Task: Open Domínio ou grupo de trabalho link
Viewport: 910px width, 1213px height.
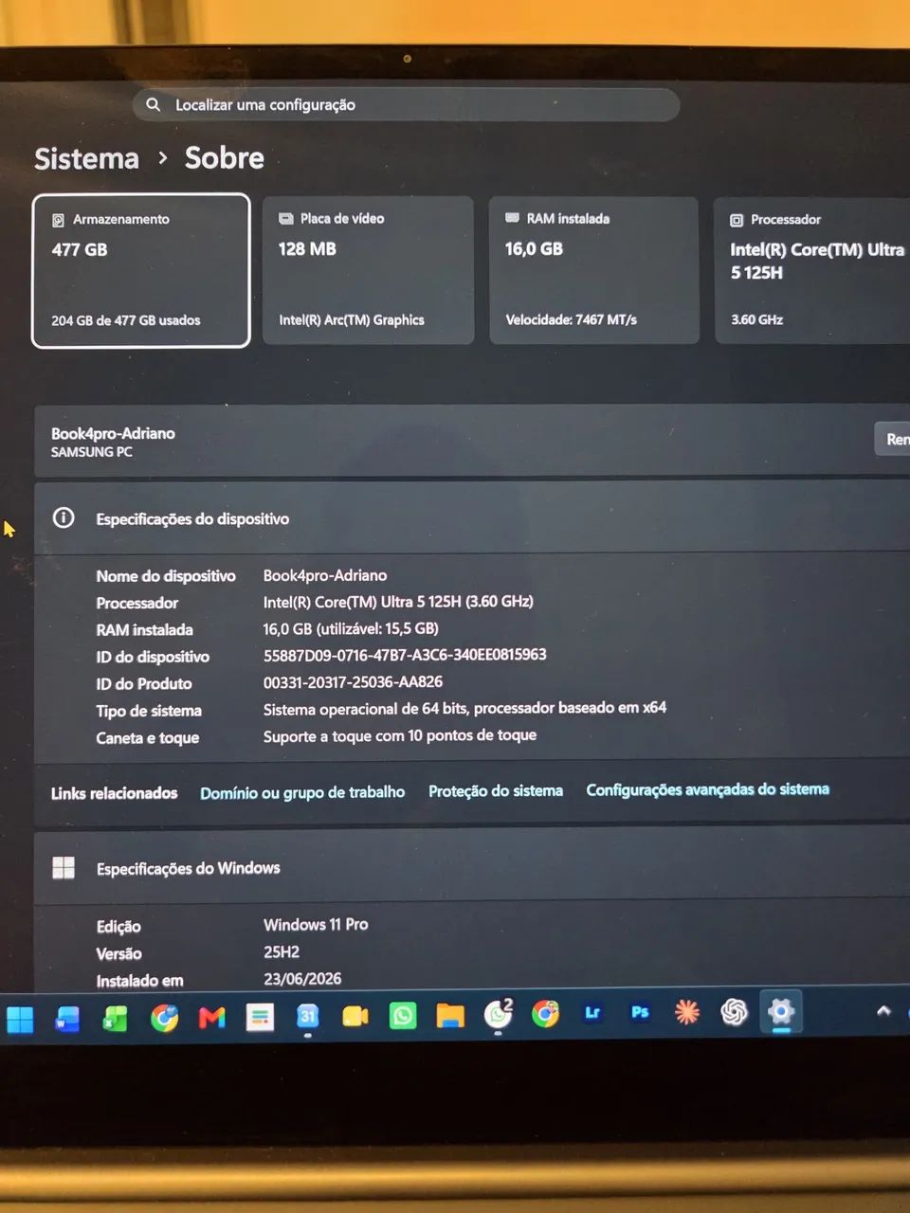Action: pyautogui.click(x=302, y=792)
